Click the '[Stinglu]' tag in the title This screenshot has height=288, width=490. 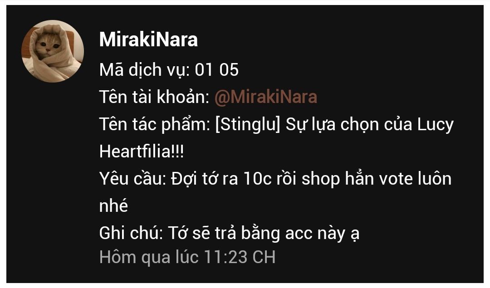tap(248, 124)
